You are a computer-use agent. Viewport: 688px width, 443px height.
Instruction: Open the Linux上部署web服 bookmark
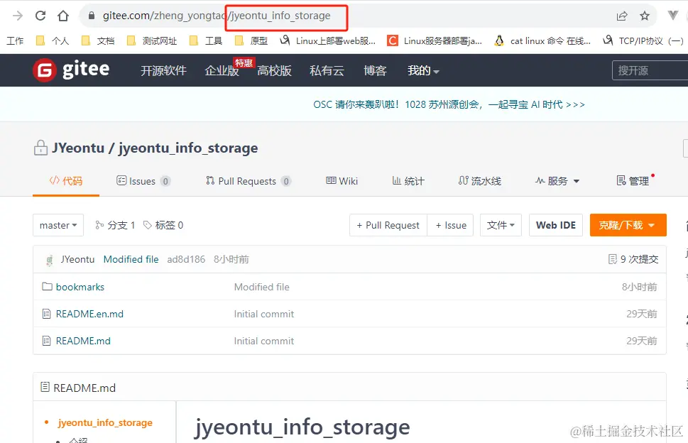click(x=328, y=40)
